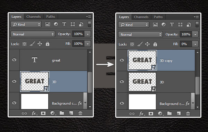Link layers icon in left panel footer
The height and width of the screenshot is (132, 208).
[24, 113]
